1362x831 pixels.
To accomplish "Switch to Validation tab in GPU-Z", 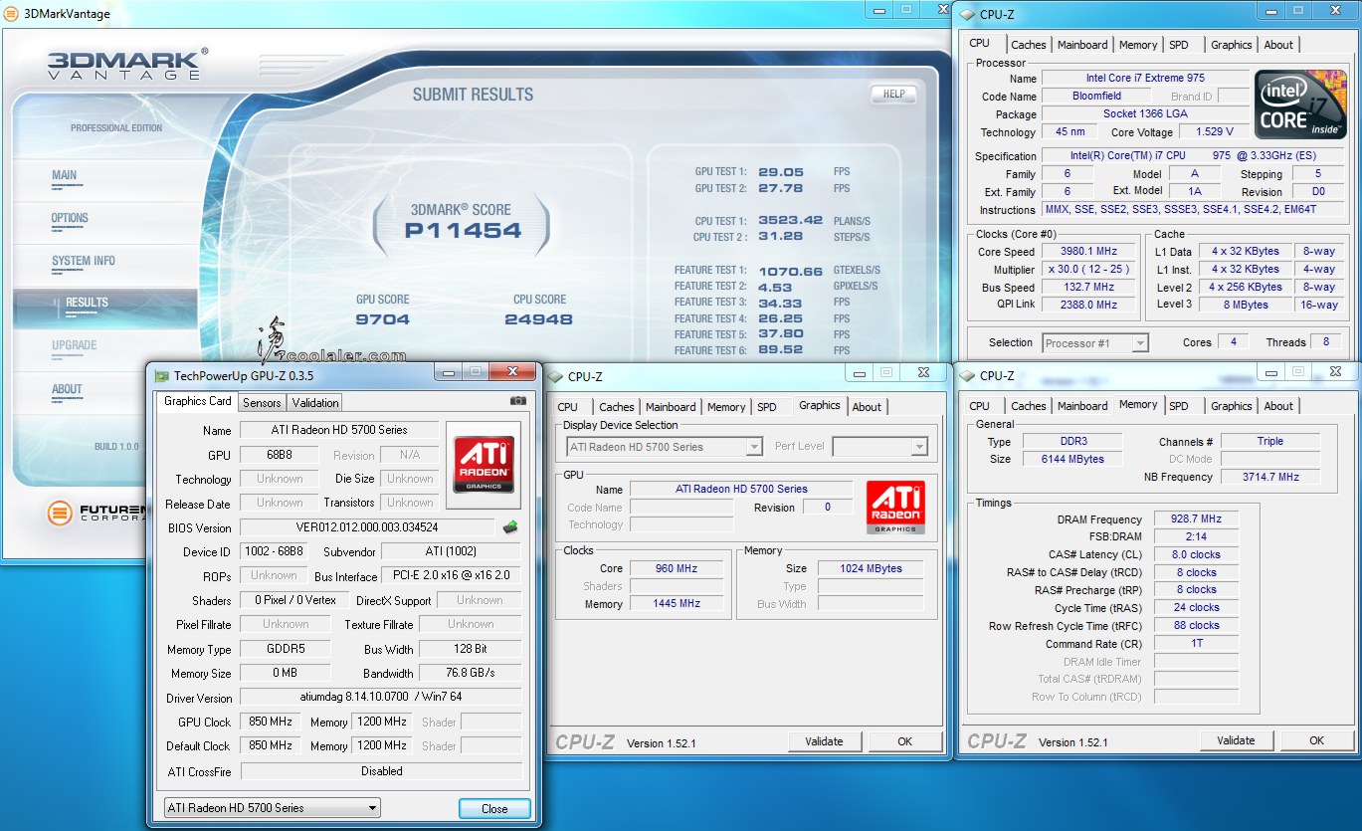I will tap(315, 403).
